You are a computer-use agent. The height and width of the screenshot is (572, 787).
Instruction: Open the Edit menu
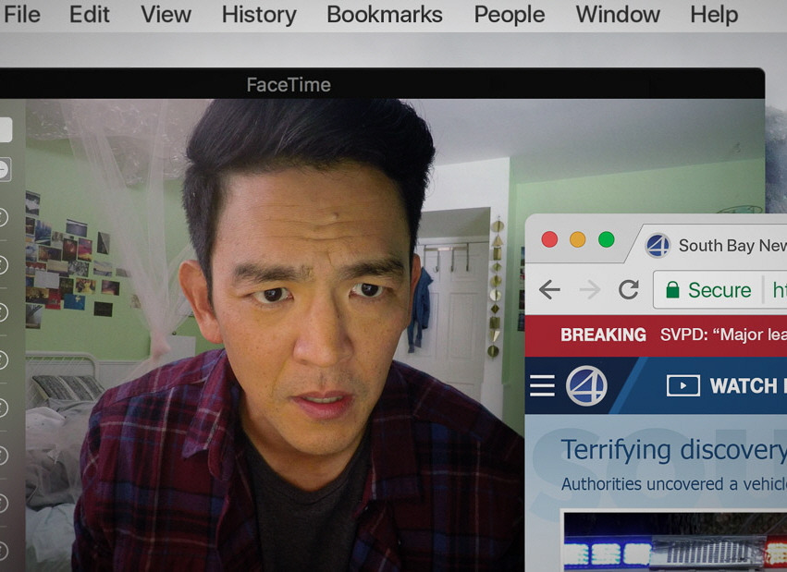click(90, 14)
